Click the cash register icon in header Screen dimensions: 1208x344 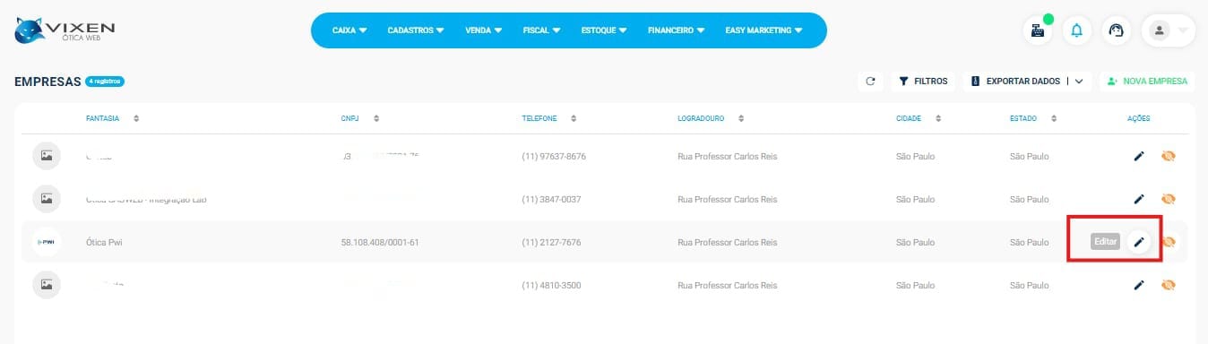click(1038, 30)
